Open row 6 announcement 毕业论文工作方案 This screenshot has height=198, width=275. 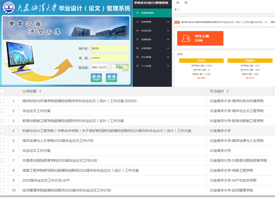coord(36,150)
